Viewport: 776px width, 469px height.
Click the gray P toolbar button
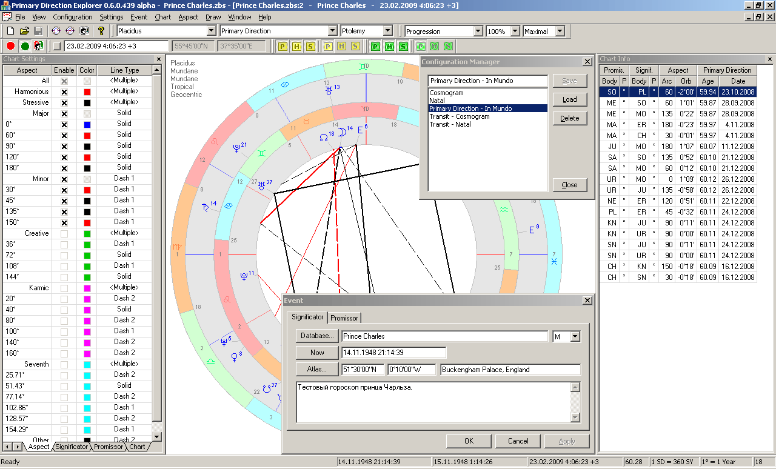click(328, 46)
